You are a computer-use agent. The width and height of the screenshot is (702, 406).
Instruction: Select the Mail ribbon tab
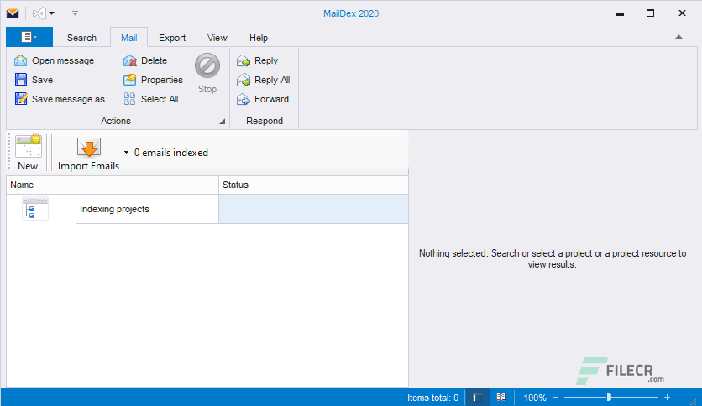(129, 38)
